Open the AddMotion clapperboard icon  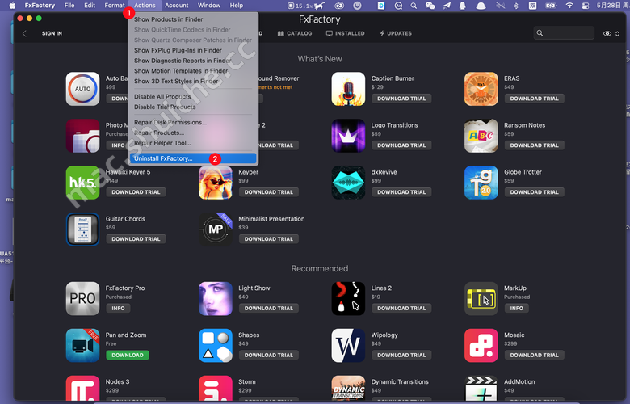tap(481, 389)
